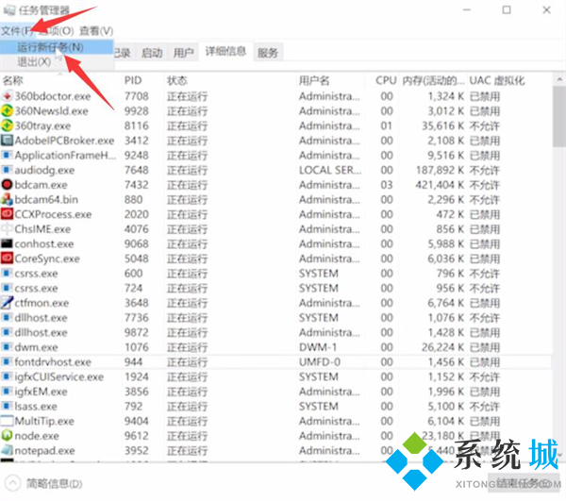Click the igfxCUIService.exe process icon
Viewport: 566px width, 501px height.
(7, 376)
